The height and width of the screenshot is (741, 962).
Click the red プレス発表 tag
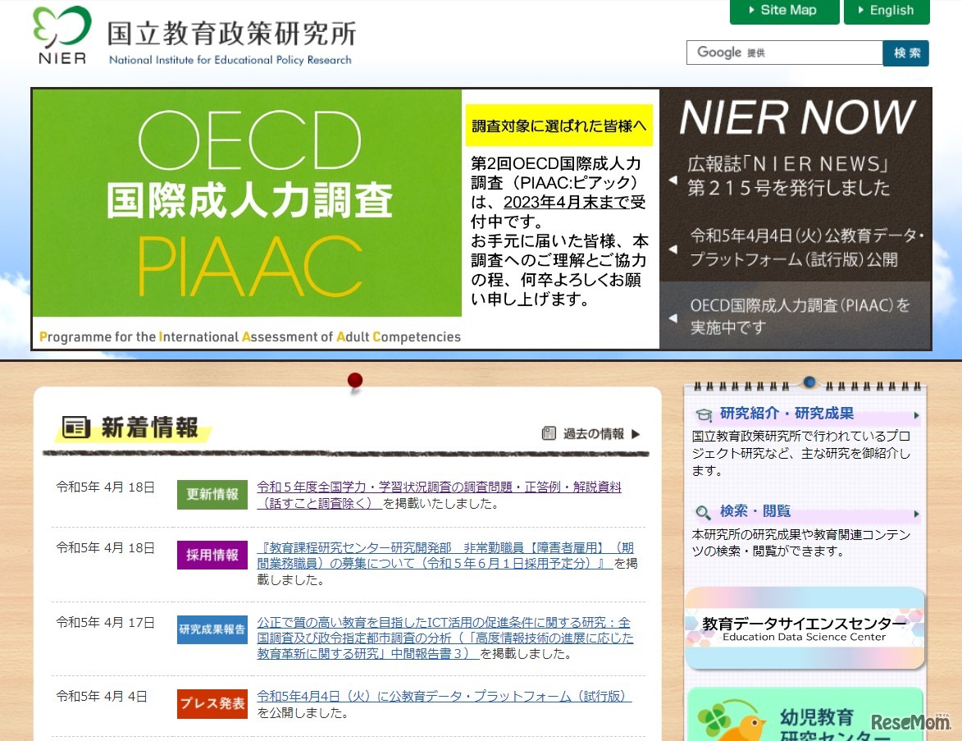(212, 703)
